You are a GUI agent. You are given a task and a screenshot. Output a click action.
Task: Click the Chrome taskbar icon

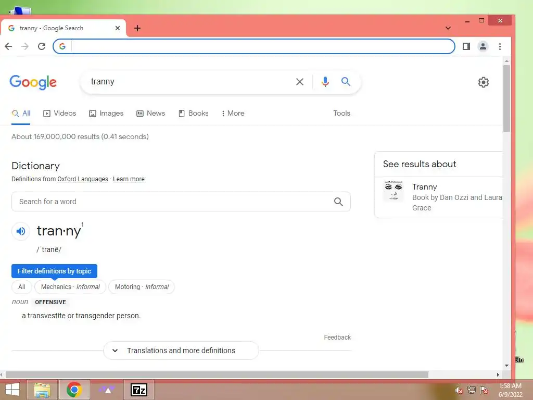click(74, 390)
